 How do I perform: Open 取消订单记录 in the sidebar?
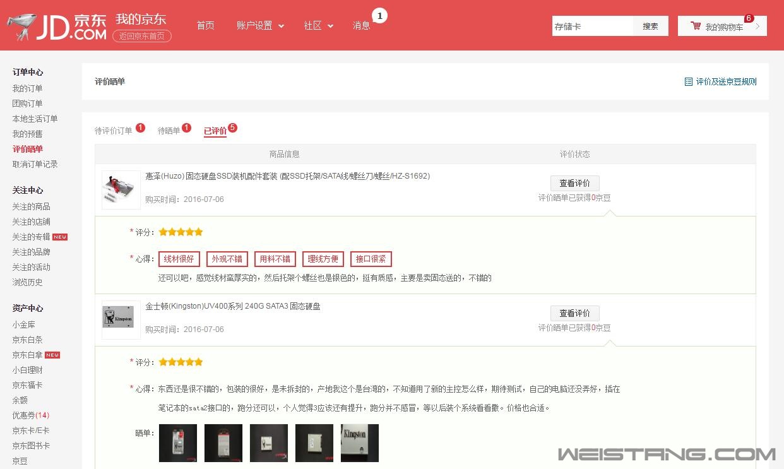[x=35, y=164]
